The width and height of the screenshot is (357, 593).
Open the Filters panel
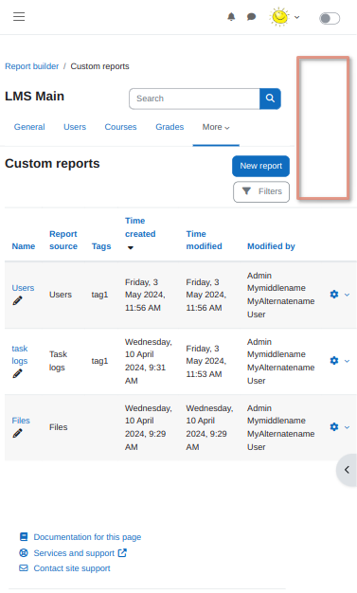click(x=261, y=191)
